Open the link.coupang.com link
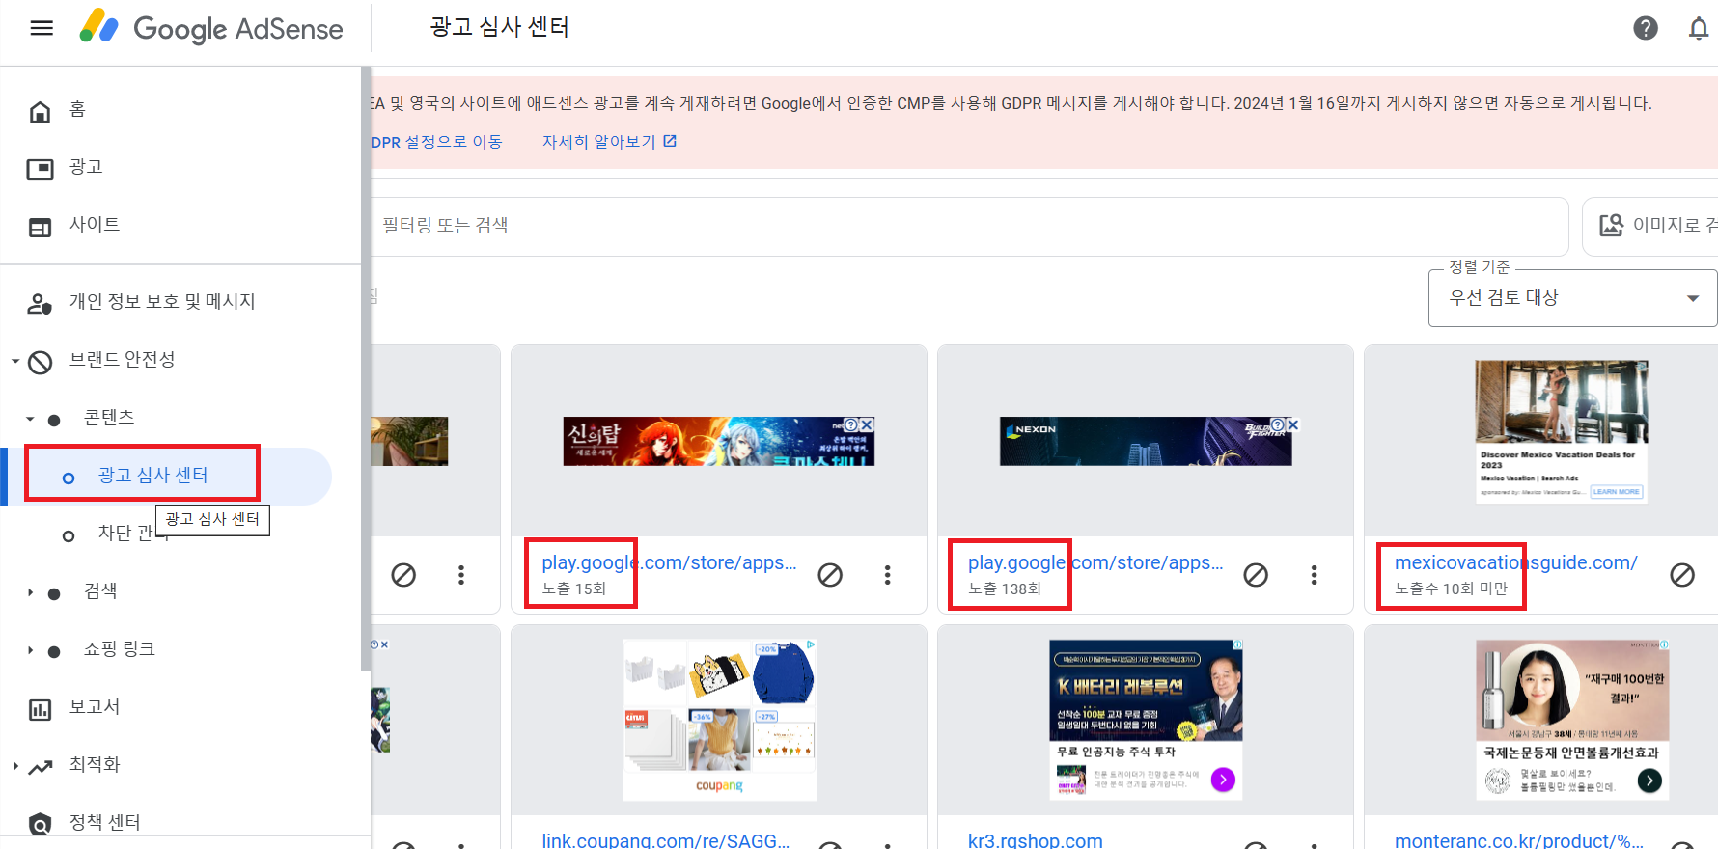The width and height of the screenshot is (1718, 849). click(666, 840)
